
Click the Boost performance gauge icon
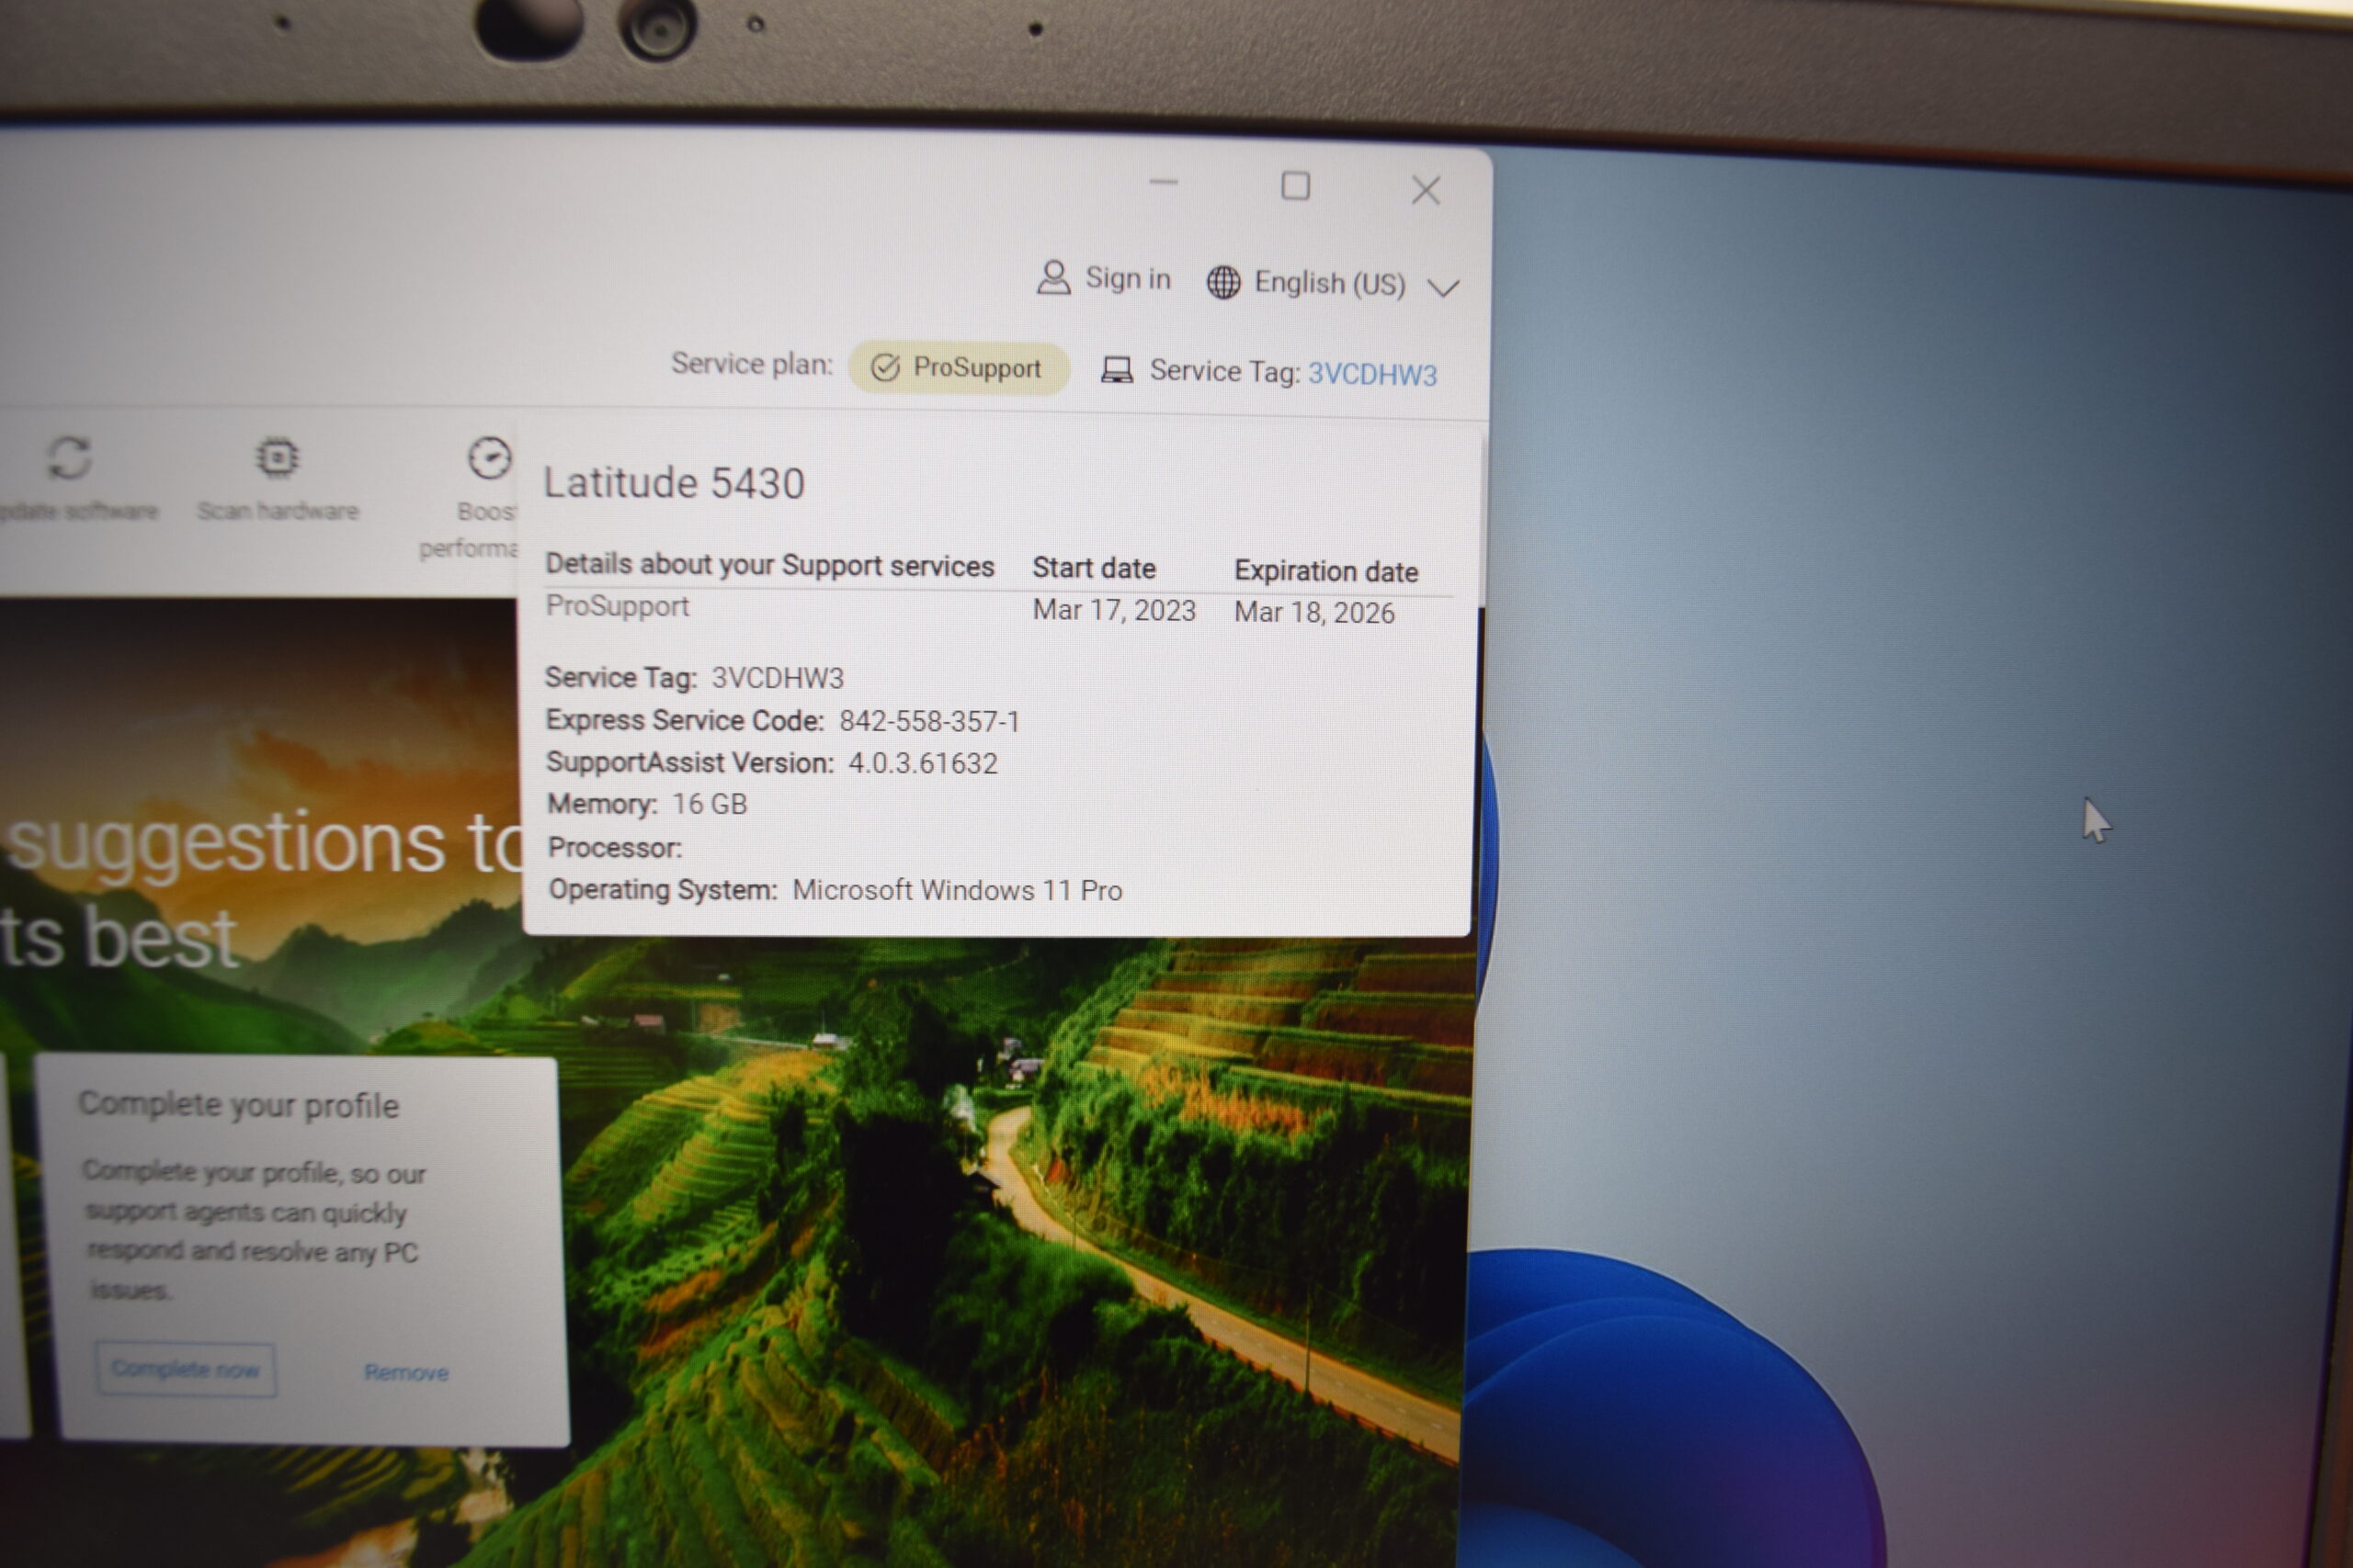(x=489, y=458)
